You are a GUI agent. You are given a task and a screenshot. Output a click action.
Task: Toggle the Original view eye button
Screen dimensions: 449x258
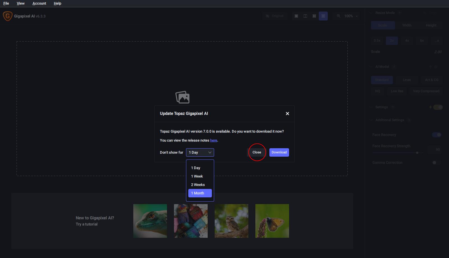275,16
